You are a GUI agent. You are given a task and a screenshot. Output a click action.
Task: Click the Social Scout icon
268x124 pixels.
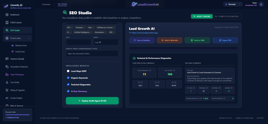click(x=13, y=52)
